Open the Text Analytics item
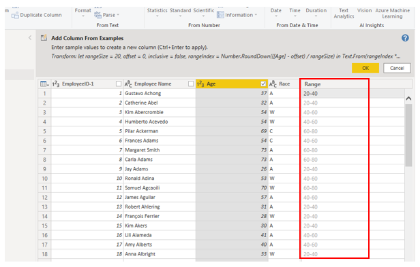 coord(344,14)
